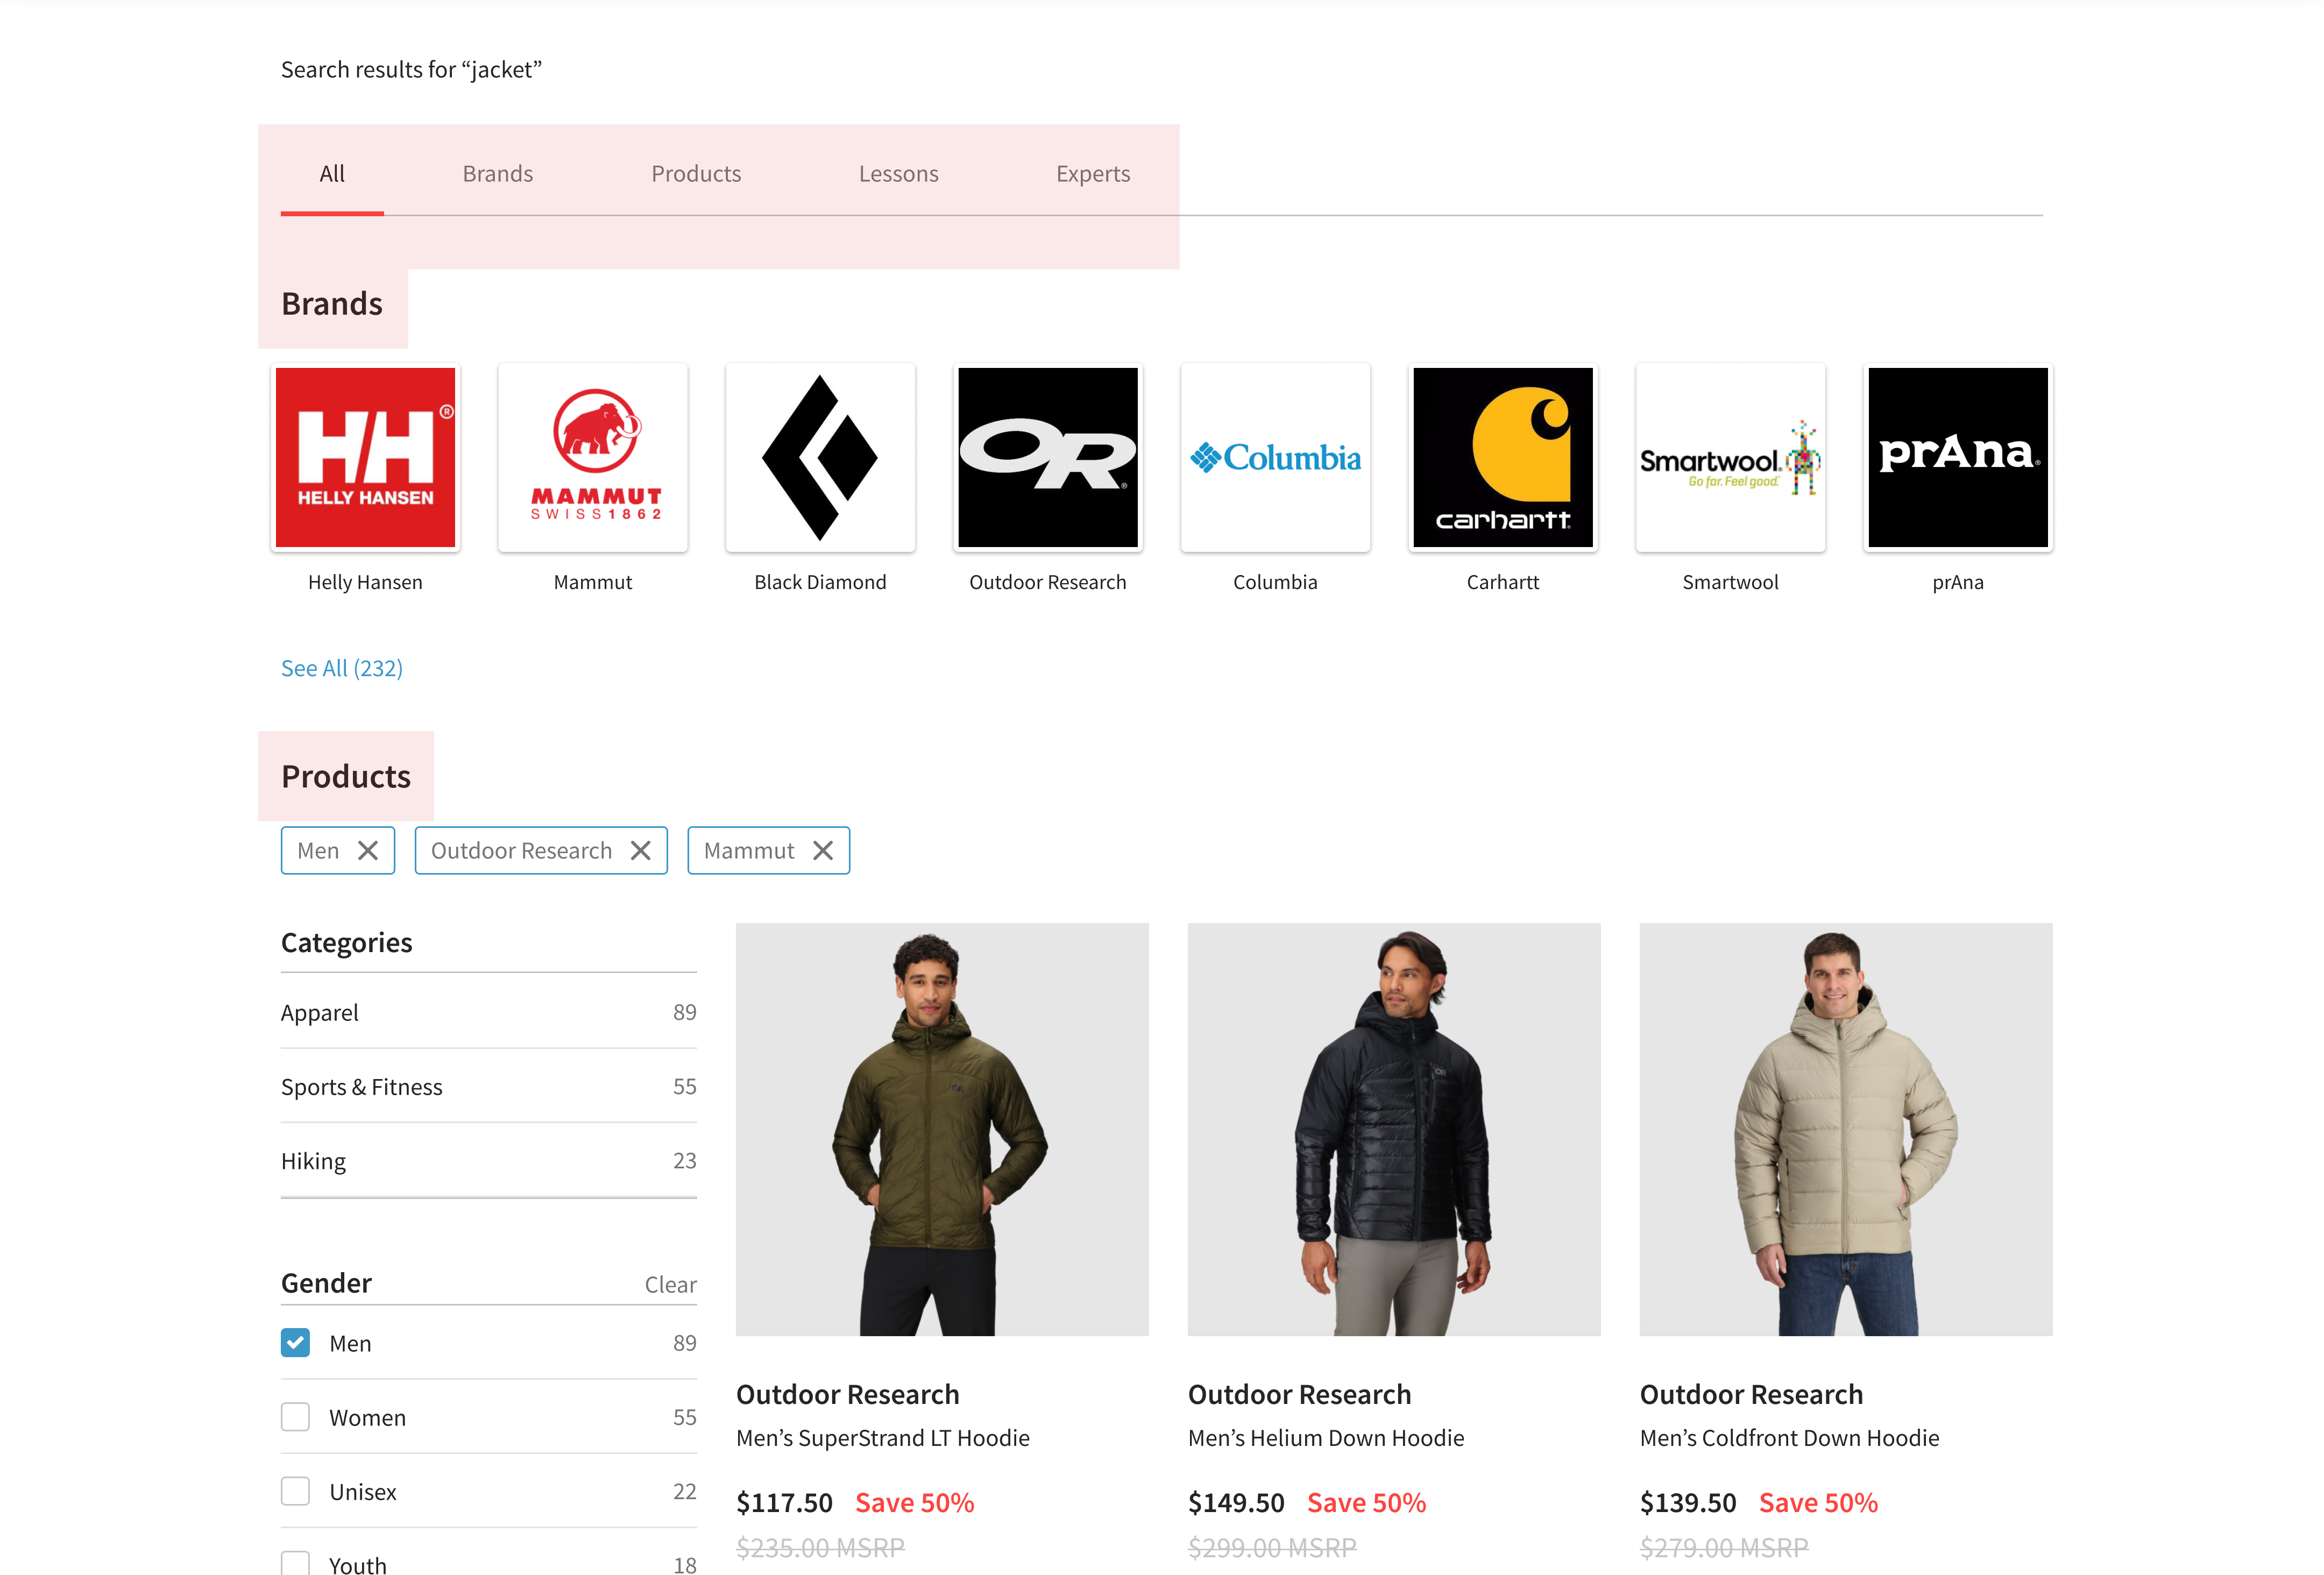
Task: Open the SuperStrand LT Hoodie product image
Action: [x=942, y=1129]
